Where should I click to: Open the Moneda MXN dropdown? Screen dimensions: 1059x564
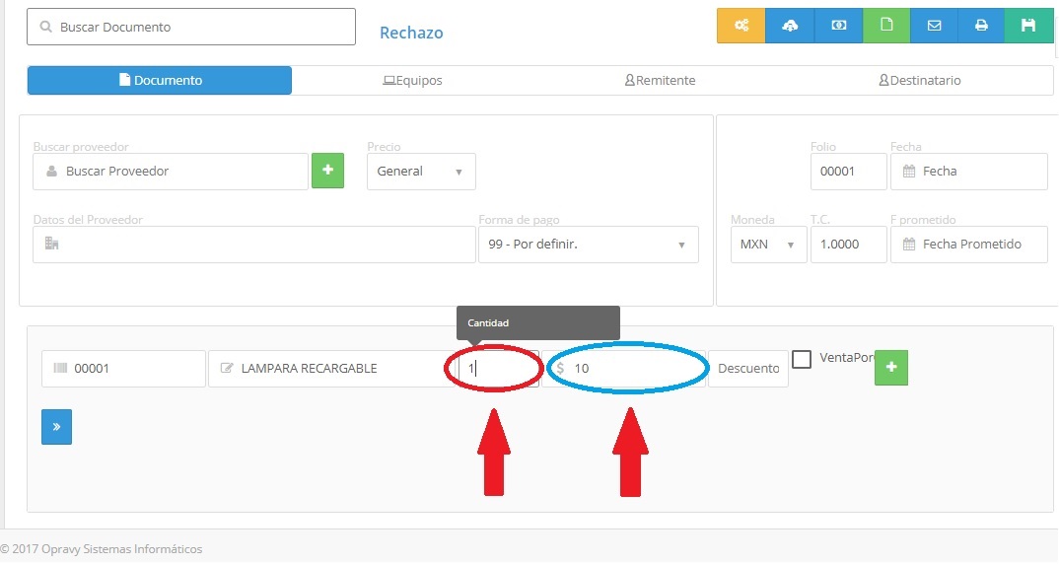click(768, 245)
